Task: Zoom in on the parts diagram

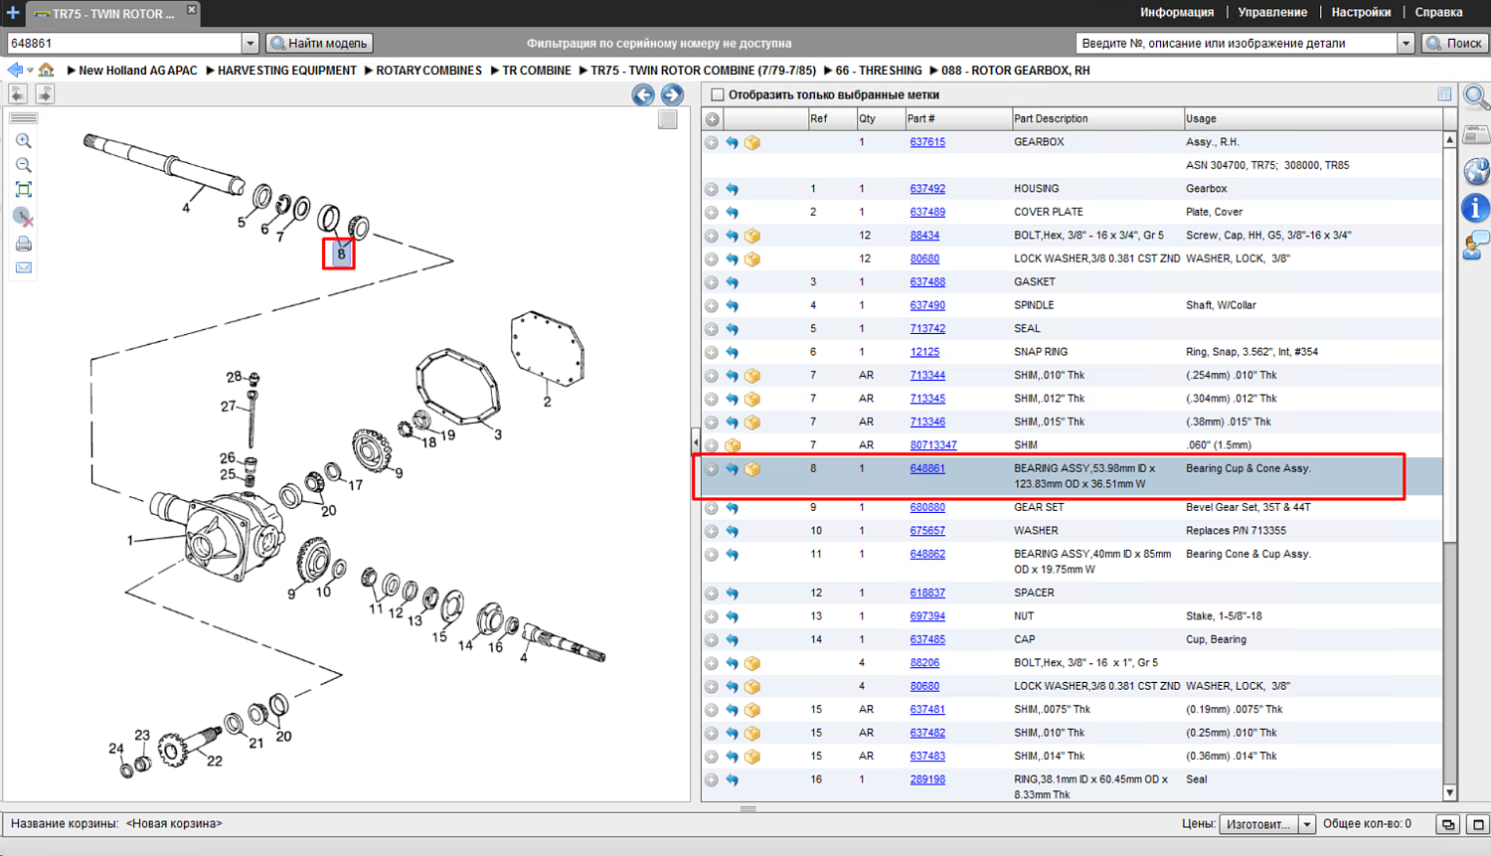Action: coord(24,141)
